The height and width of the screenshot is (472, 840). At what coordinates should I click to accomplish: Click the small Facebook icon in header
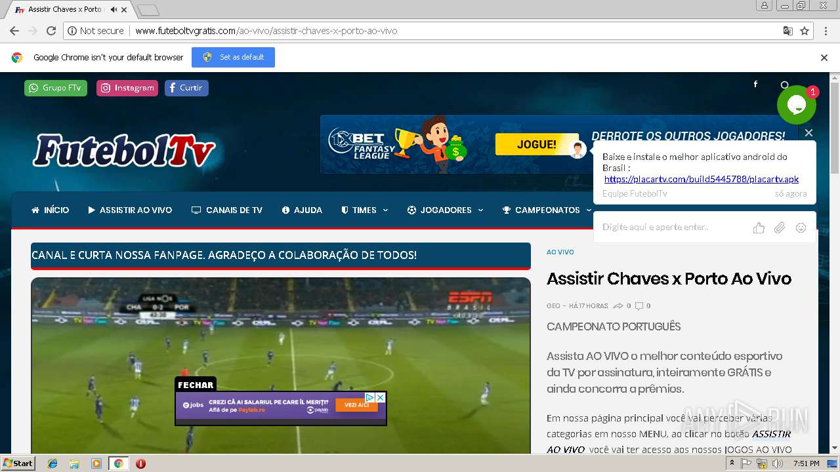pyautogui.click(x=755, y=84)
